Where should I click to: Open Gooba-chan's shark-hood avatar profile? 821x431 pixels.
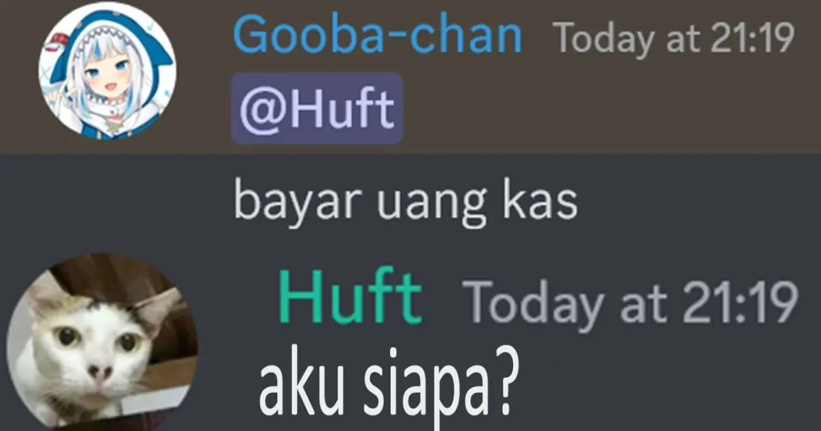pos(107,70)
